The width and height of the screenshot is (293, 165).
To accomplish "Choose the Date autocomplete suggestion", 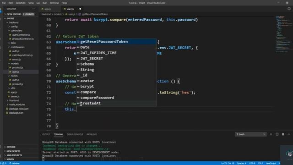I will point(116,47).
